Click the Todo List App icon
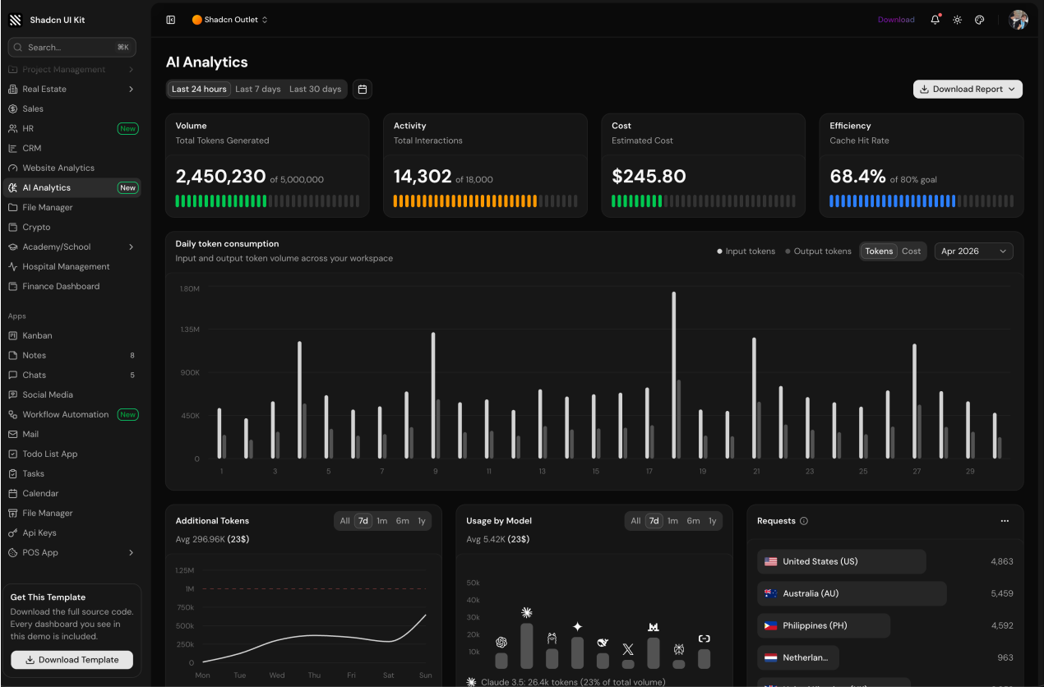Viewport: 1044px width, 687px height. pos(13,454)
